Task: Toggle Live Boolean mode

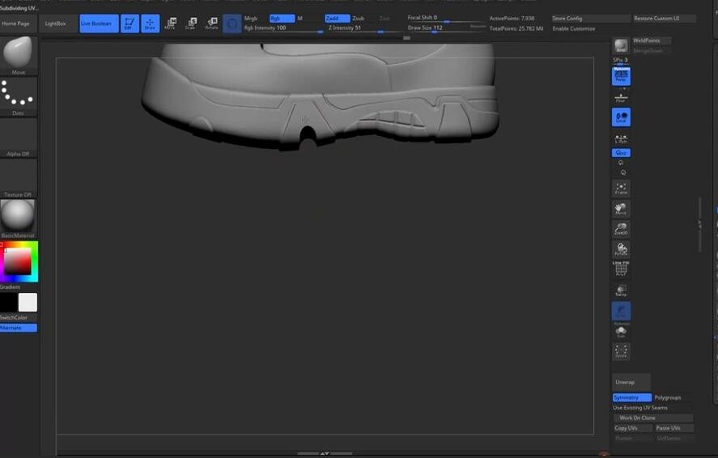Action: point(99,23)
